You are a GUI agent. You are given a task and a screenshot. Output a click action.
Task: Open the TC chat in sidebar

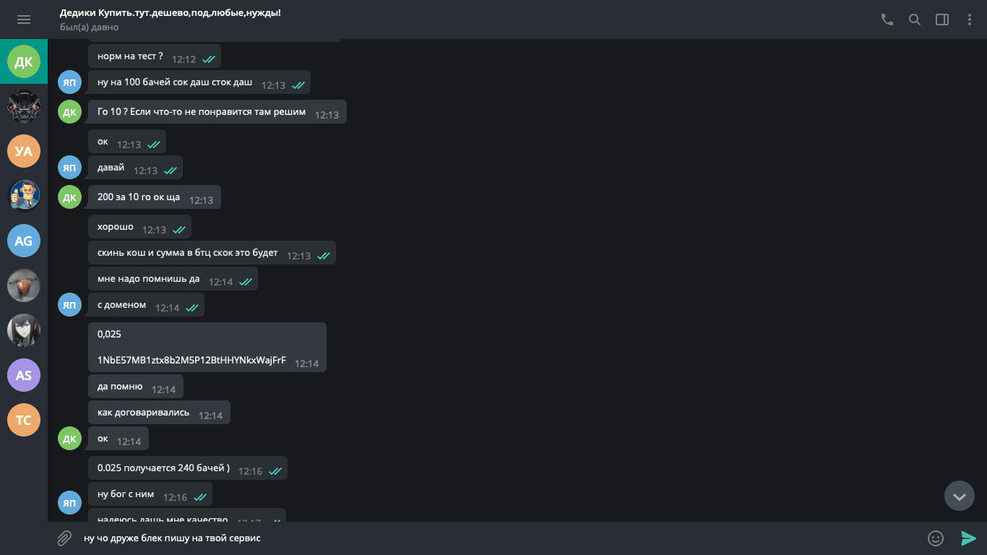[24, 420]
